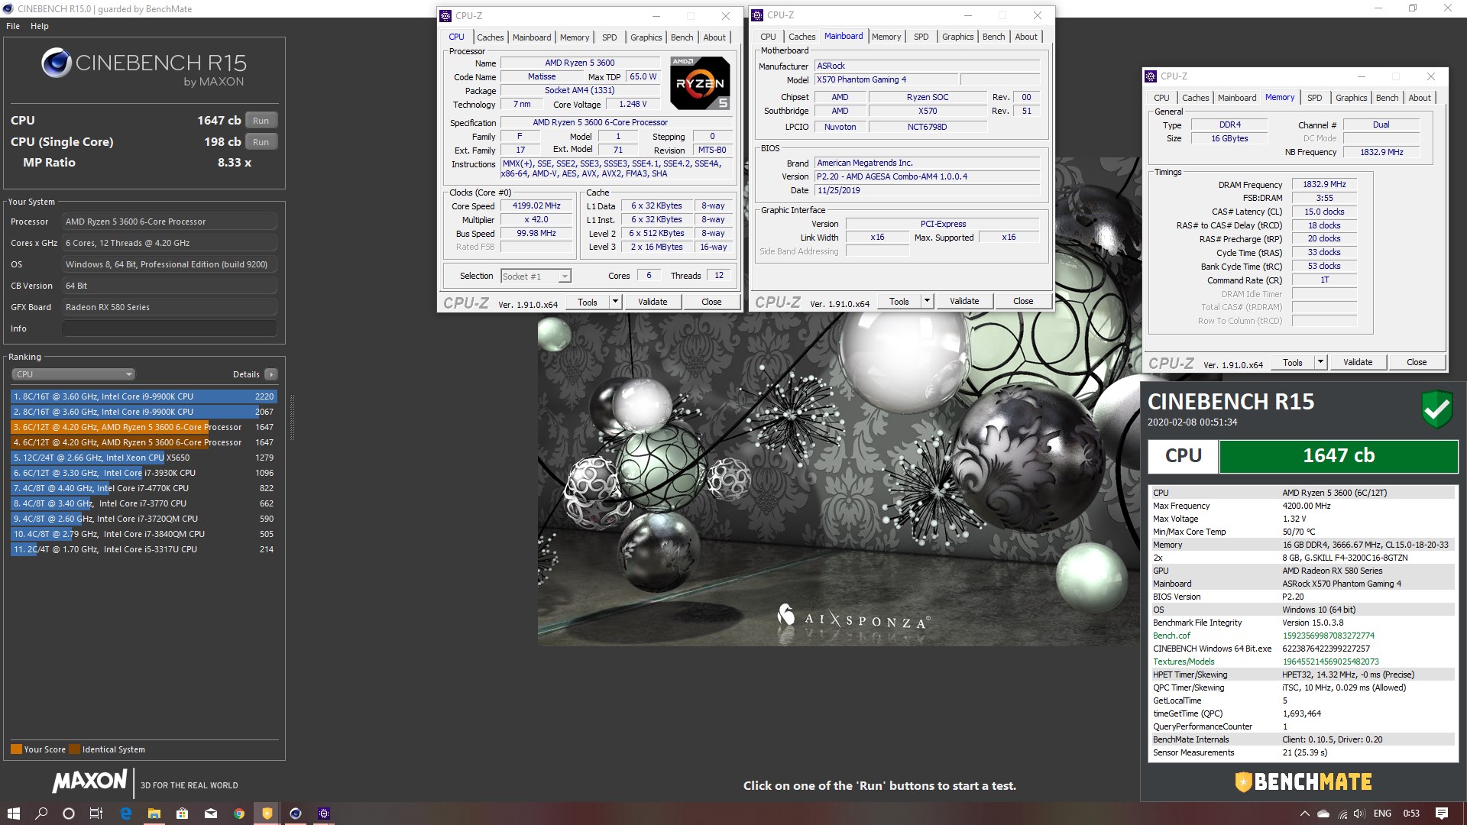Open Cortana circle in taskbar
This screenshot has height=825, width=1467.
[69, 814]
